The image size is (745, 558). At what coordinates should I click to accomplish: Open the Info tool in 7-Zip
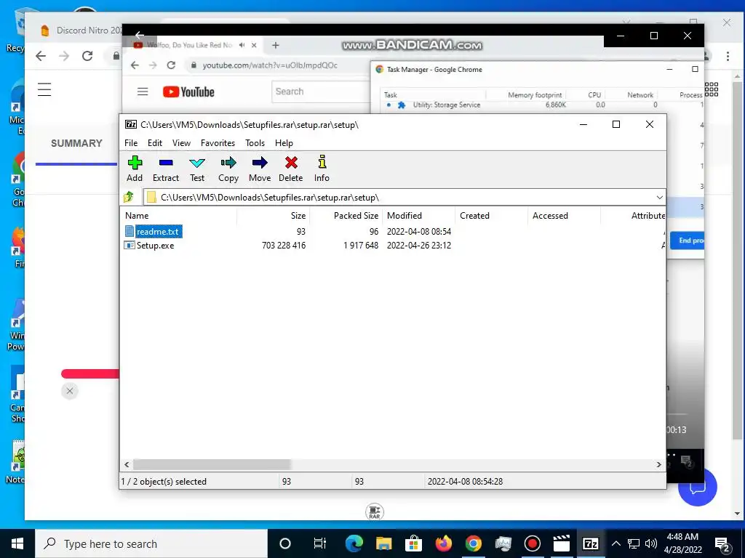pos(322,169)
